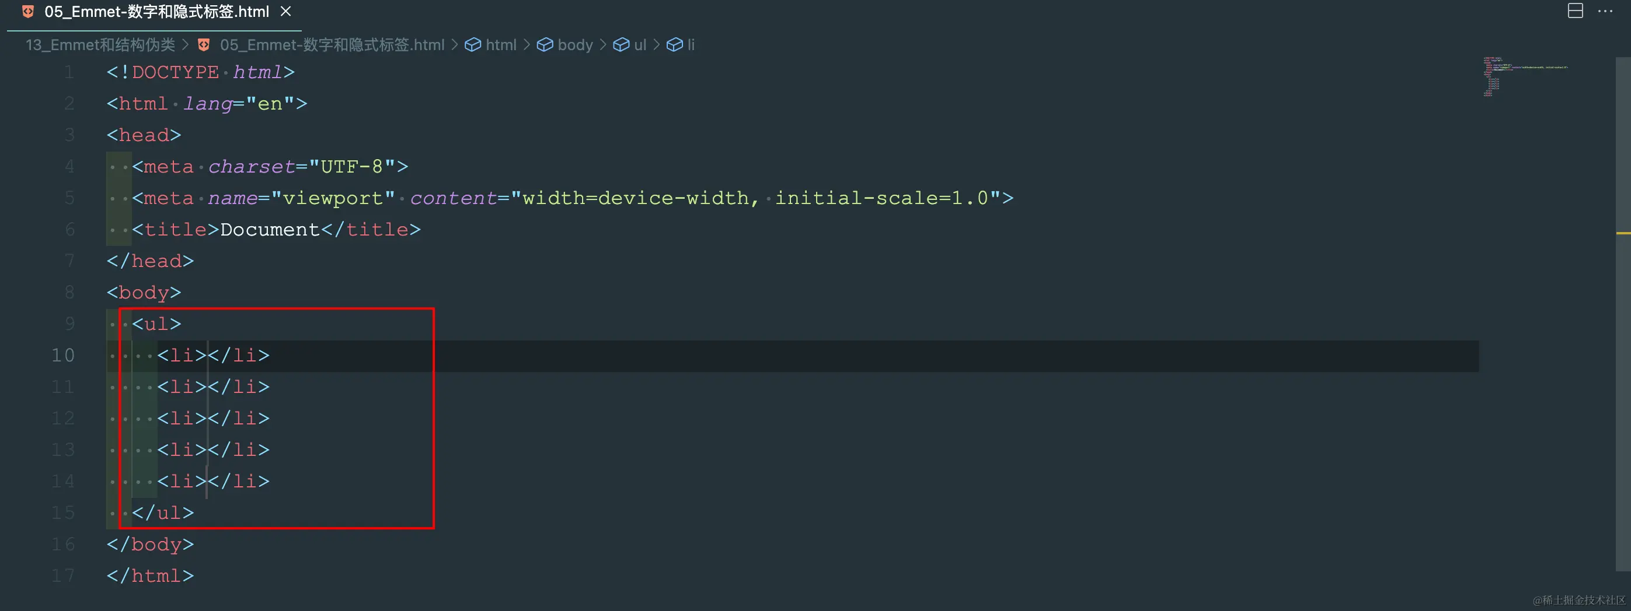Viewport: 1631px width, 611px height.
Task: Click the HTML file icon in the tab
Action: tap(28, 12)
